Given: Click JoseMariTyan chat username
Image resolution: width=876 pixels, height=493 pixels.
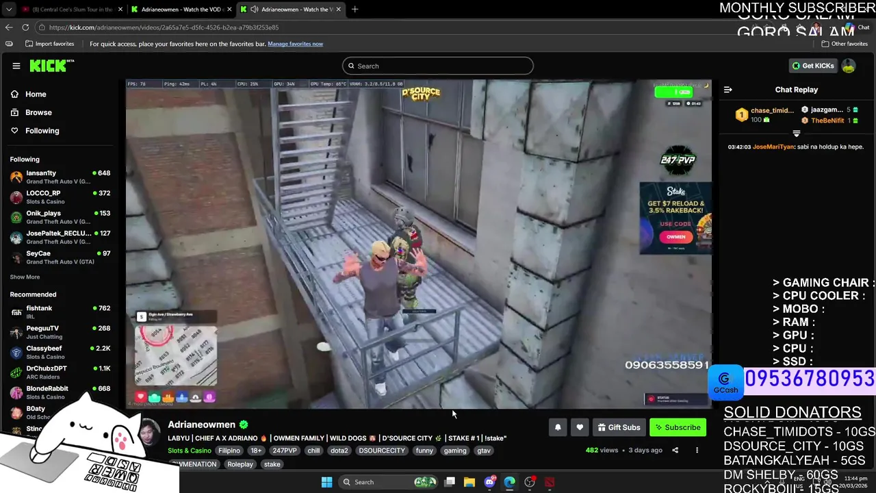Looking at the screenshot, I should point(773,147).
